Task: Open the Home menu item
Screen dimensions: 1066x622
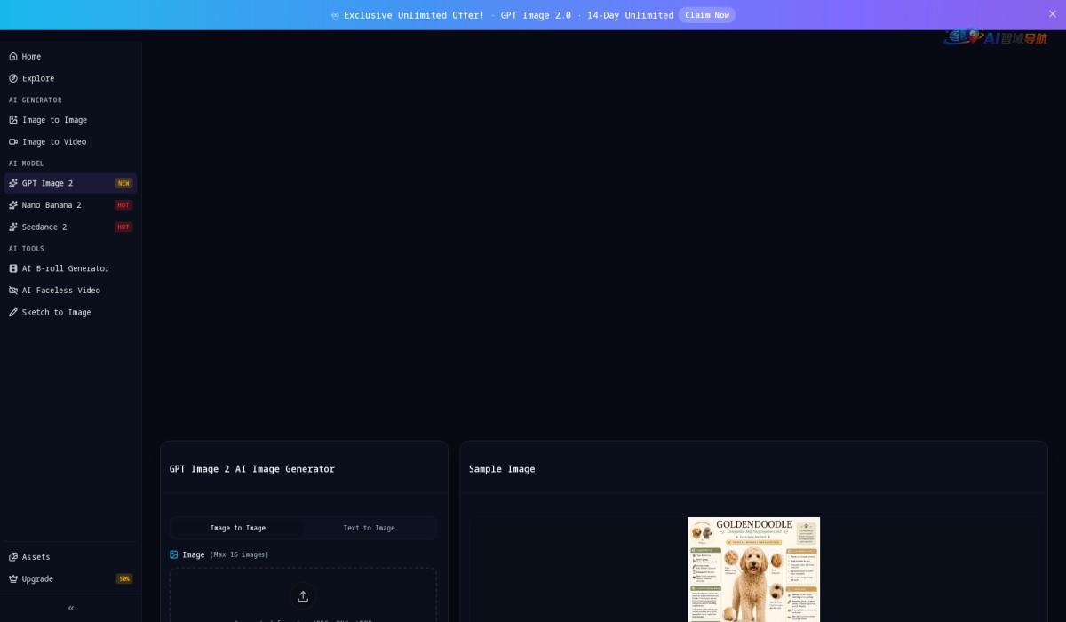Action: pyautogui.click(x=71, y=57)
